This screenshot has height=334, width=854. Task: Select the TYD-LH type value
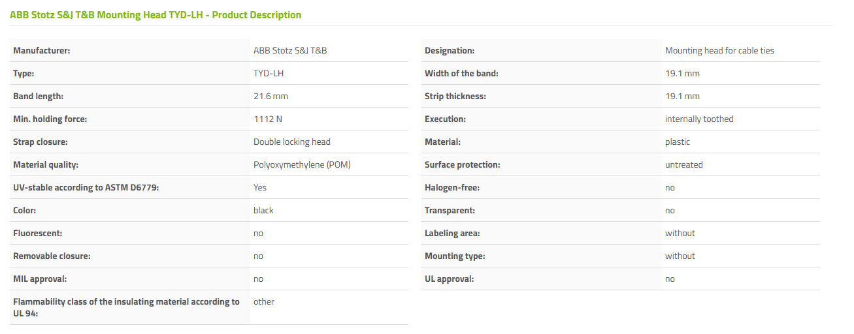(269, 73)
